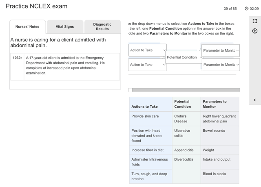The image size is (261, 187).
Task: Switch to the Vital Signs tab
Action: coord(65,27)
